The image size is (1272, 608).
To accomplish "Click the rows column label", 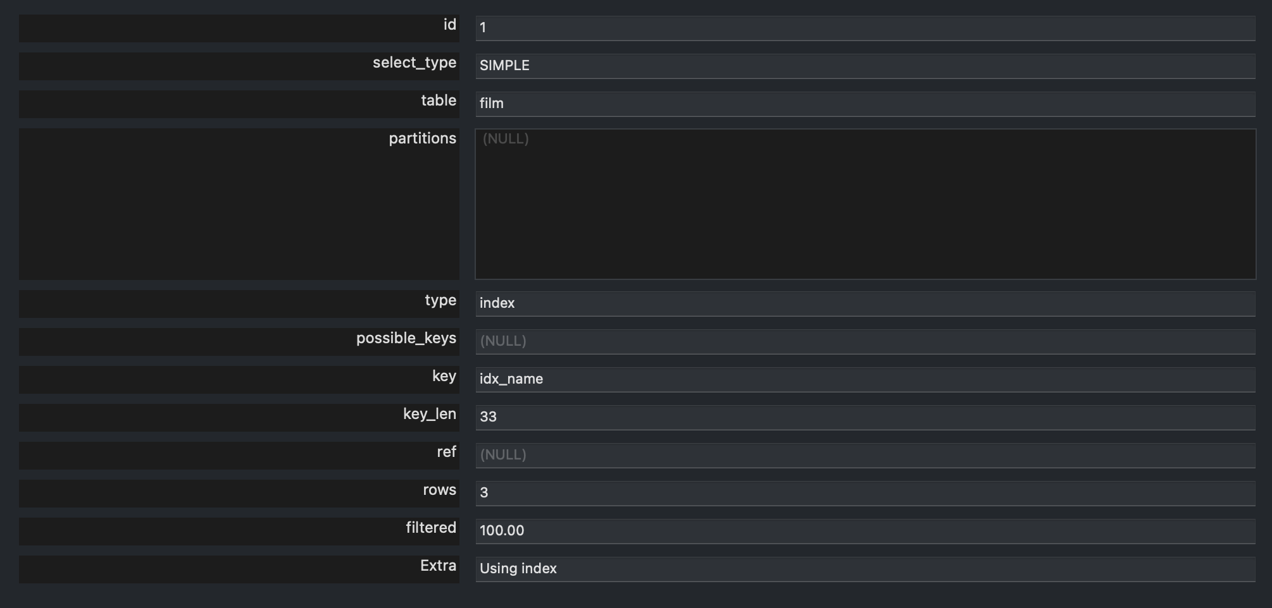I will click(x=439, y=490).
